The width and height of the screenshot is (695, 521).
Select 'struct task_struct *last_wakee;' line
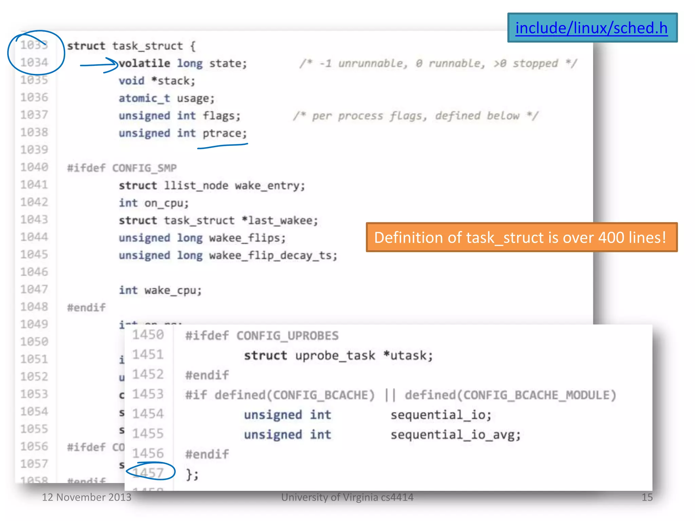219,221
